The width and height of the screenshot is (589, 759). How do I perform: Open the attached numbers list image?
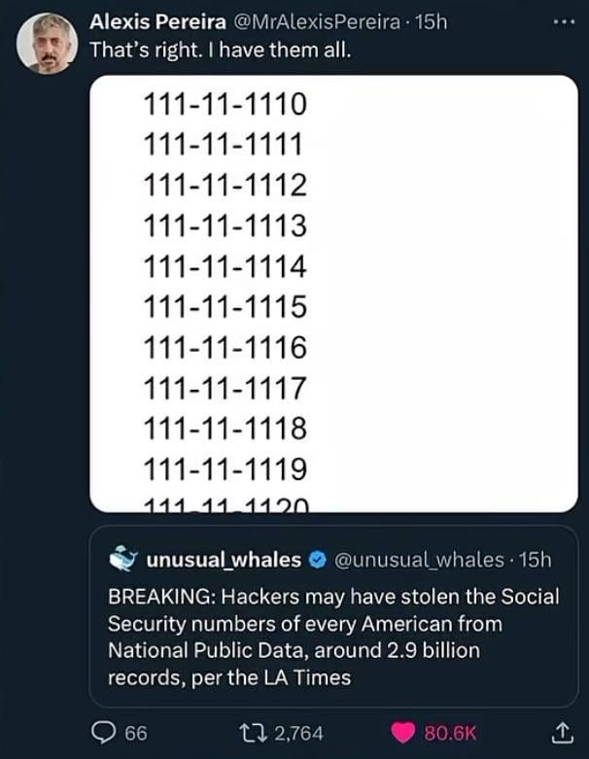tap(333, 293)
